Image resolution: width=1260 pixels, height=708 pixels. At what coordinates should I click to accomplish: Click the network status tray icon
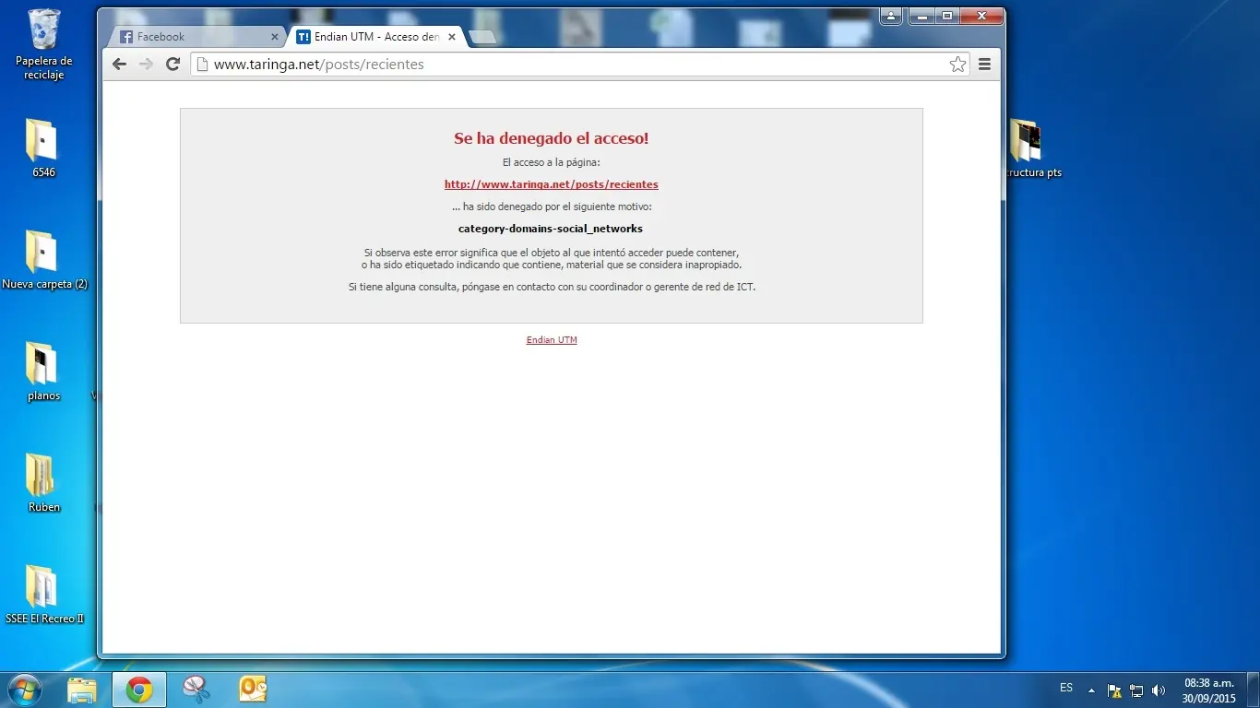(x=1136, y=690)
